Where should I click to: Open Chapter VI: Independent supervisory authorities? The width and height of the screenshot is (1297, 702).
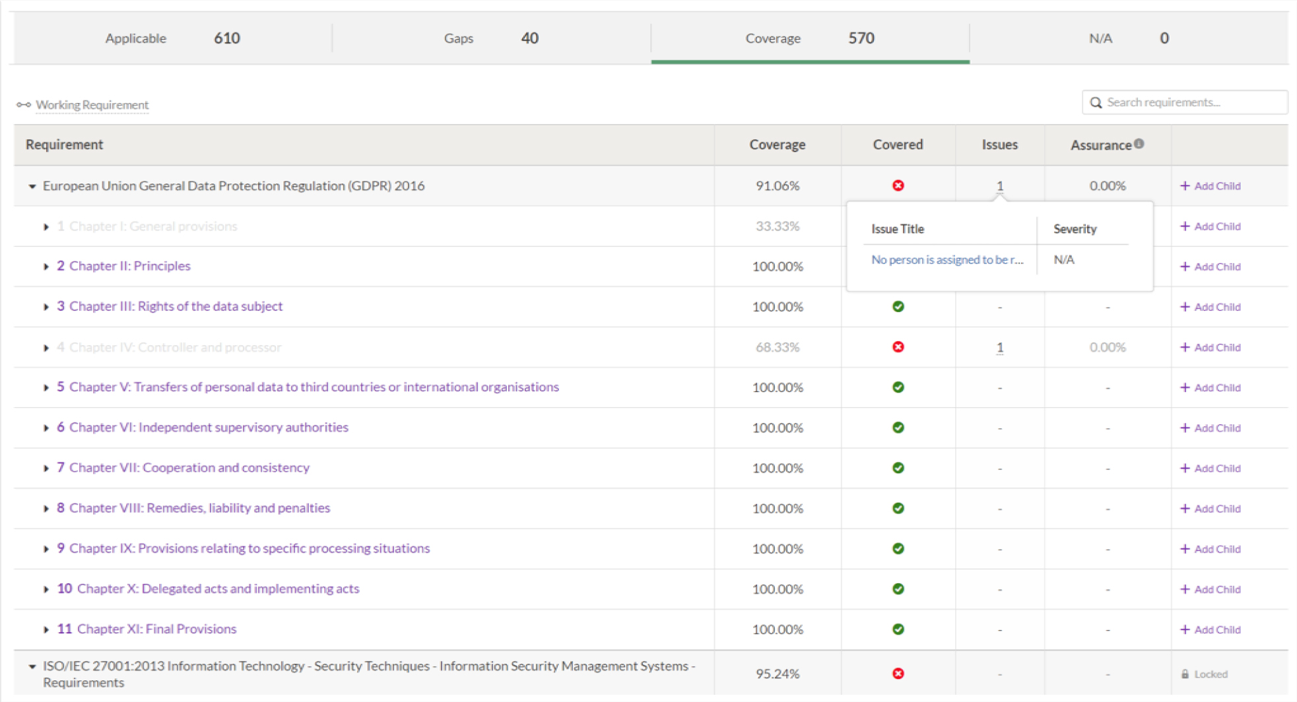(209, 427)
